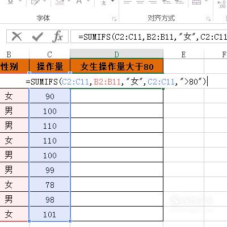Click the Enter checkmark formula button
The image size is (227, 227).
(37, 36)
